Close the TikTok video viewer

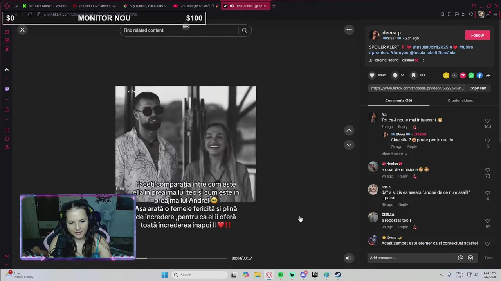[22, 30]
